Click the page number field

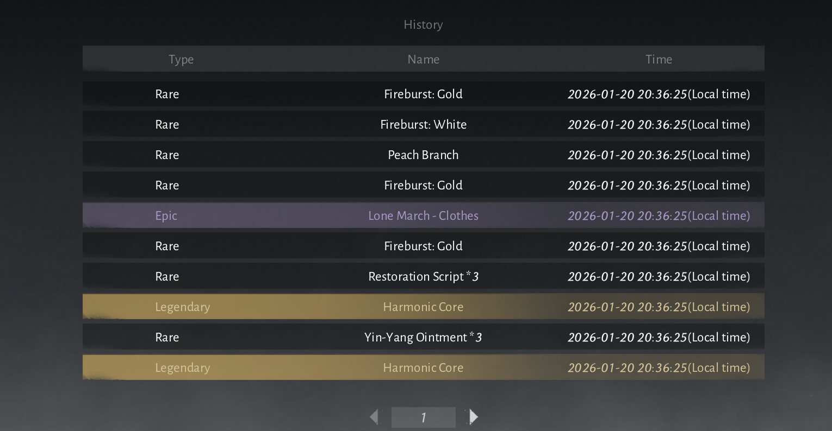point(423,417)
